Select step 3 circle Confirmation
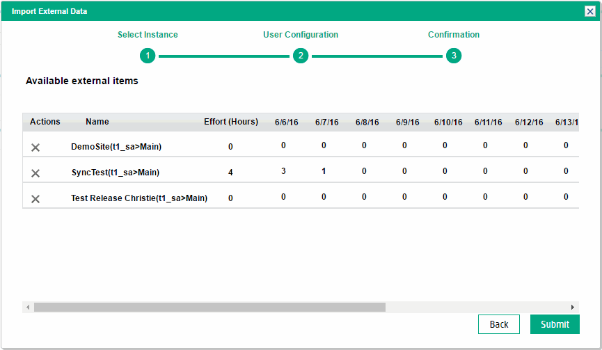Viewport: 602px width, 350px height. (x=454, y=56)
